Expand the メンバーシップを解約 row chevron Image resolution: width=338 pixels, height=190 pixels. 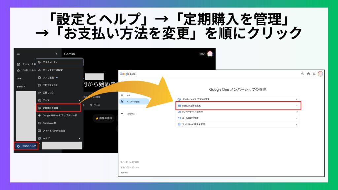(296, 112)
